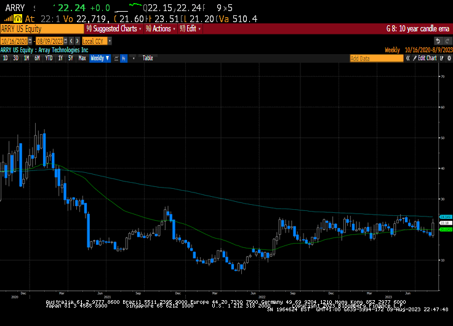Open the chart type dropdown arrow

(x=134, y=58)
